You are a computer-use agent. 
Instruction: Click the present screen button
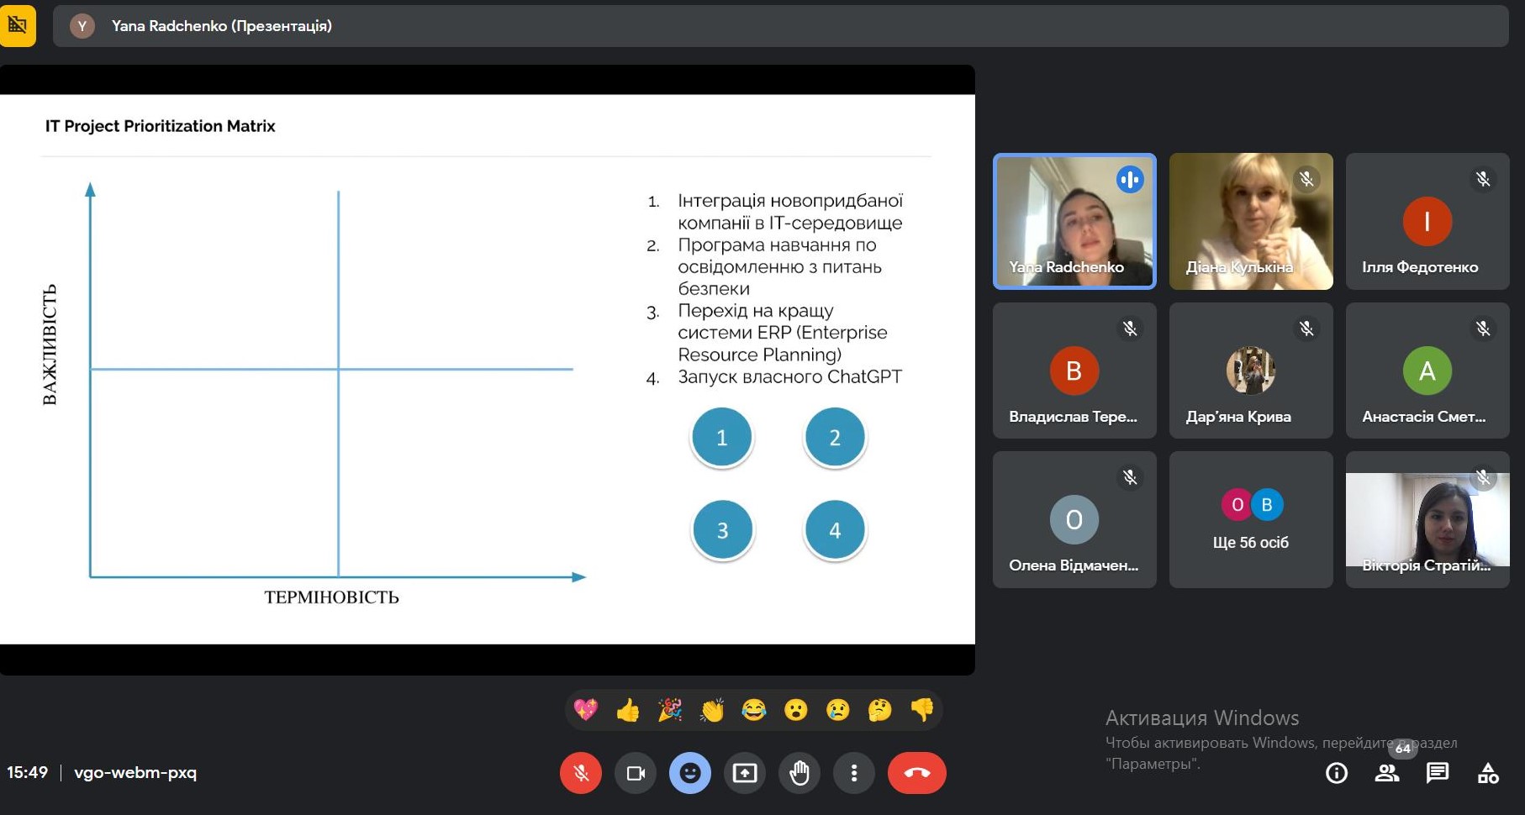point(745,773)
